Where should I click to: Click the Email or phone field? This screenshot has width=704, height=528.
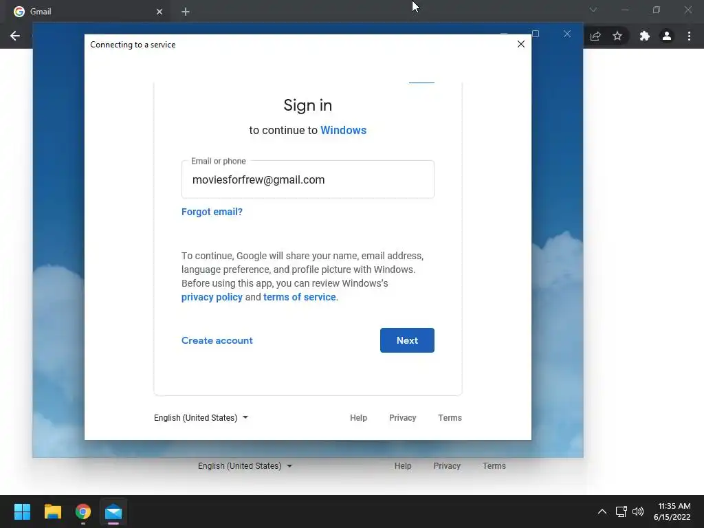pyautogui.click(x=307, y=179)
